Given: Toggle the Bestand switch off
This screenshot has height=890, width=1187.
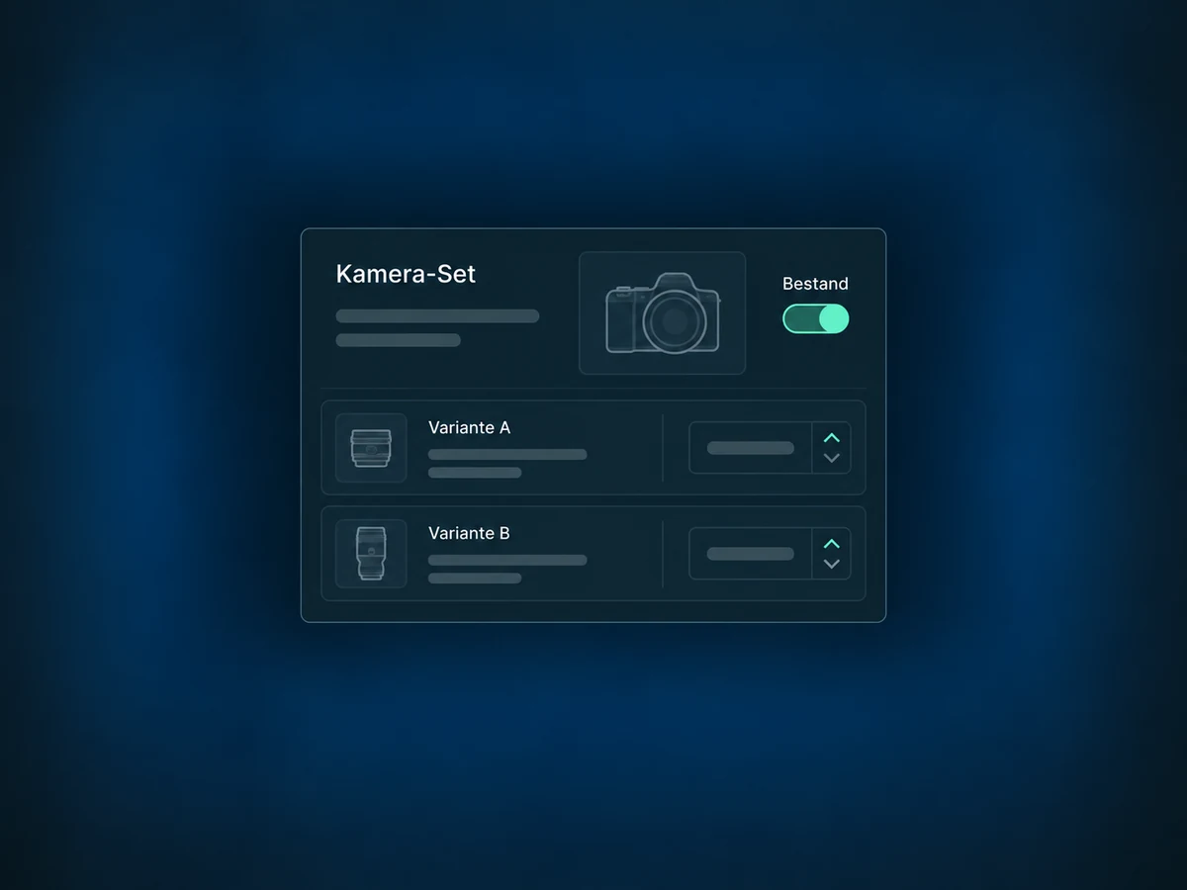Looking at the screenshot, I should pos(816,318).
